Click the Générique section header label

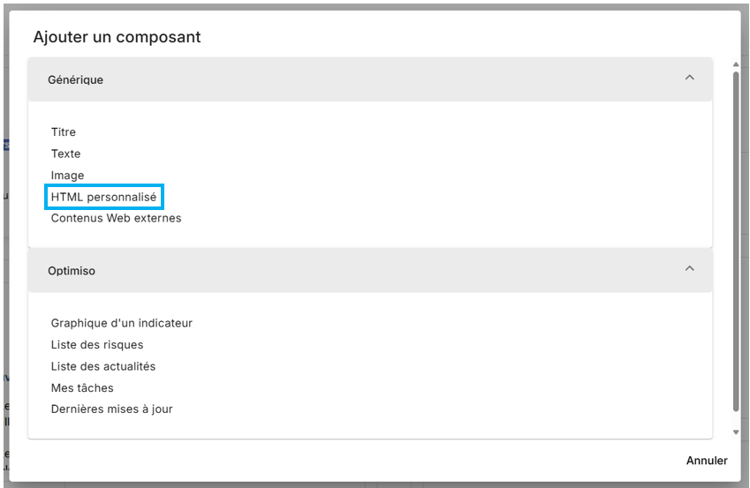coord(75,79)
